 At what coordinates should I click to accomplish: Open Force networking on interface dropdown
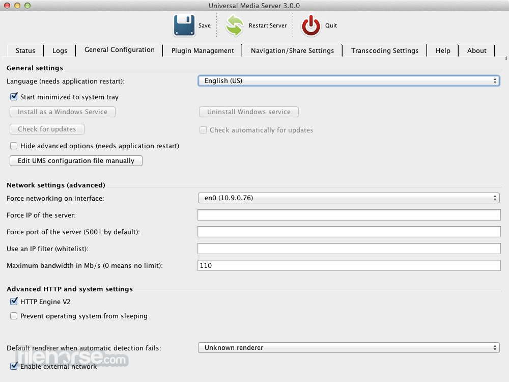click(349, 198)
